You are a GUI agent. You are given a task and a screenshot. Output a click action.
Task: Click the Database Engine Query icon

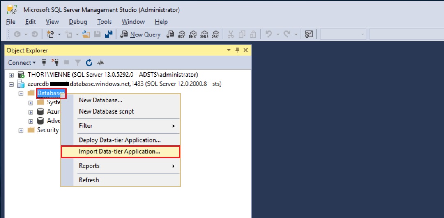click(170, 34)
